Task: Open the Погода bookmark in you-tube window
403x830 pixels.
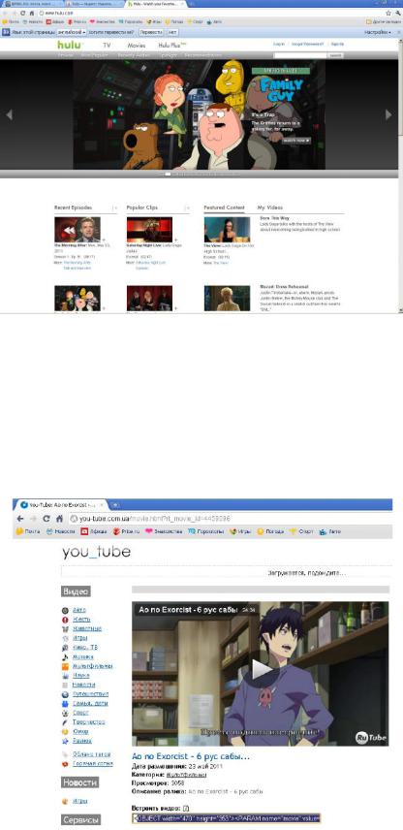Action: coord(270,531)
